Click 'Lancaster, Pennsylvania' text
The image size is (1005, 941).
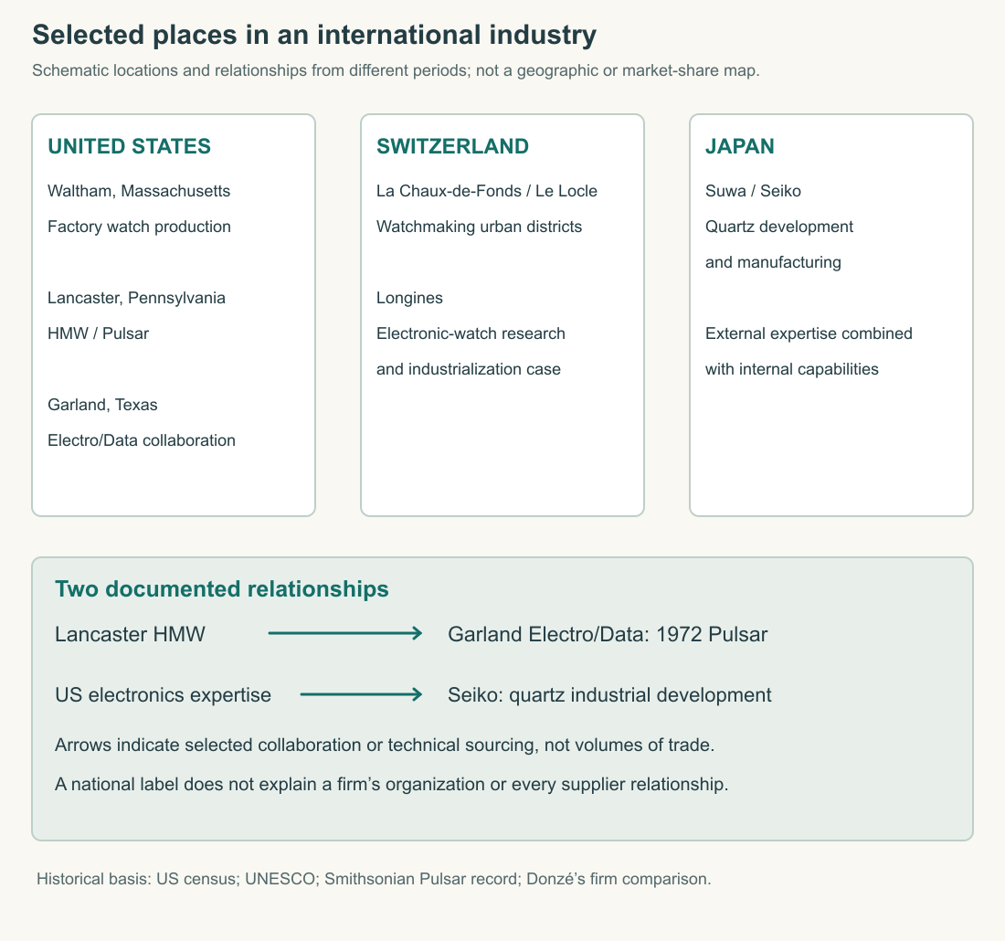pyautogui.click(x=136, y=298)
